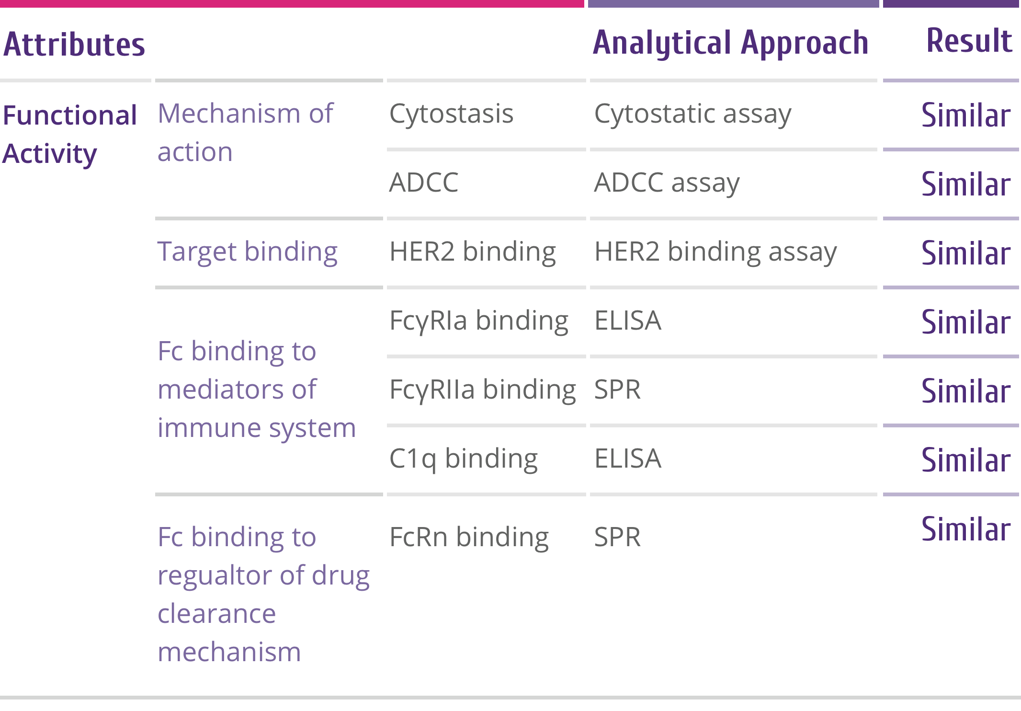
Task: Click the FcγRIIa binding cell
Action: pos(482,390)
